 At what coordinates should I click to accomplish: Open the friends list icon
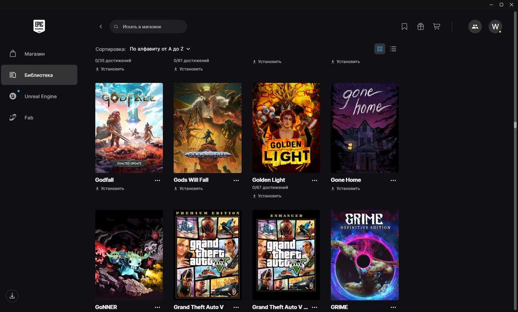coord(474,27)
